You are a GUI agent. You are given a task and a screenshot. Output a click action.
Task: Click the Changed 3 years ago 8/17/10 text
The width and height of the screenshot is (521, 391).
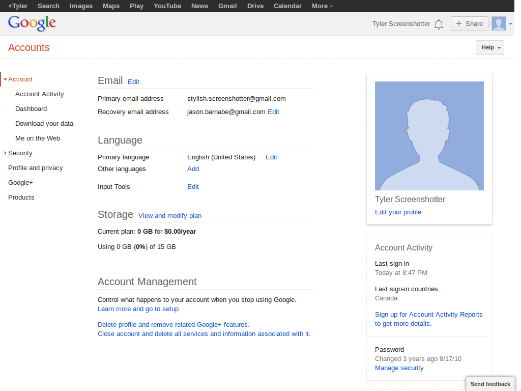pyautogui.click(x=418, y=359)
